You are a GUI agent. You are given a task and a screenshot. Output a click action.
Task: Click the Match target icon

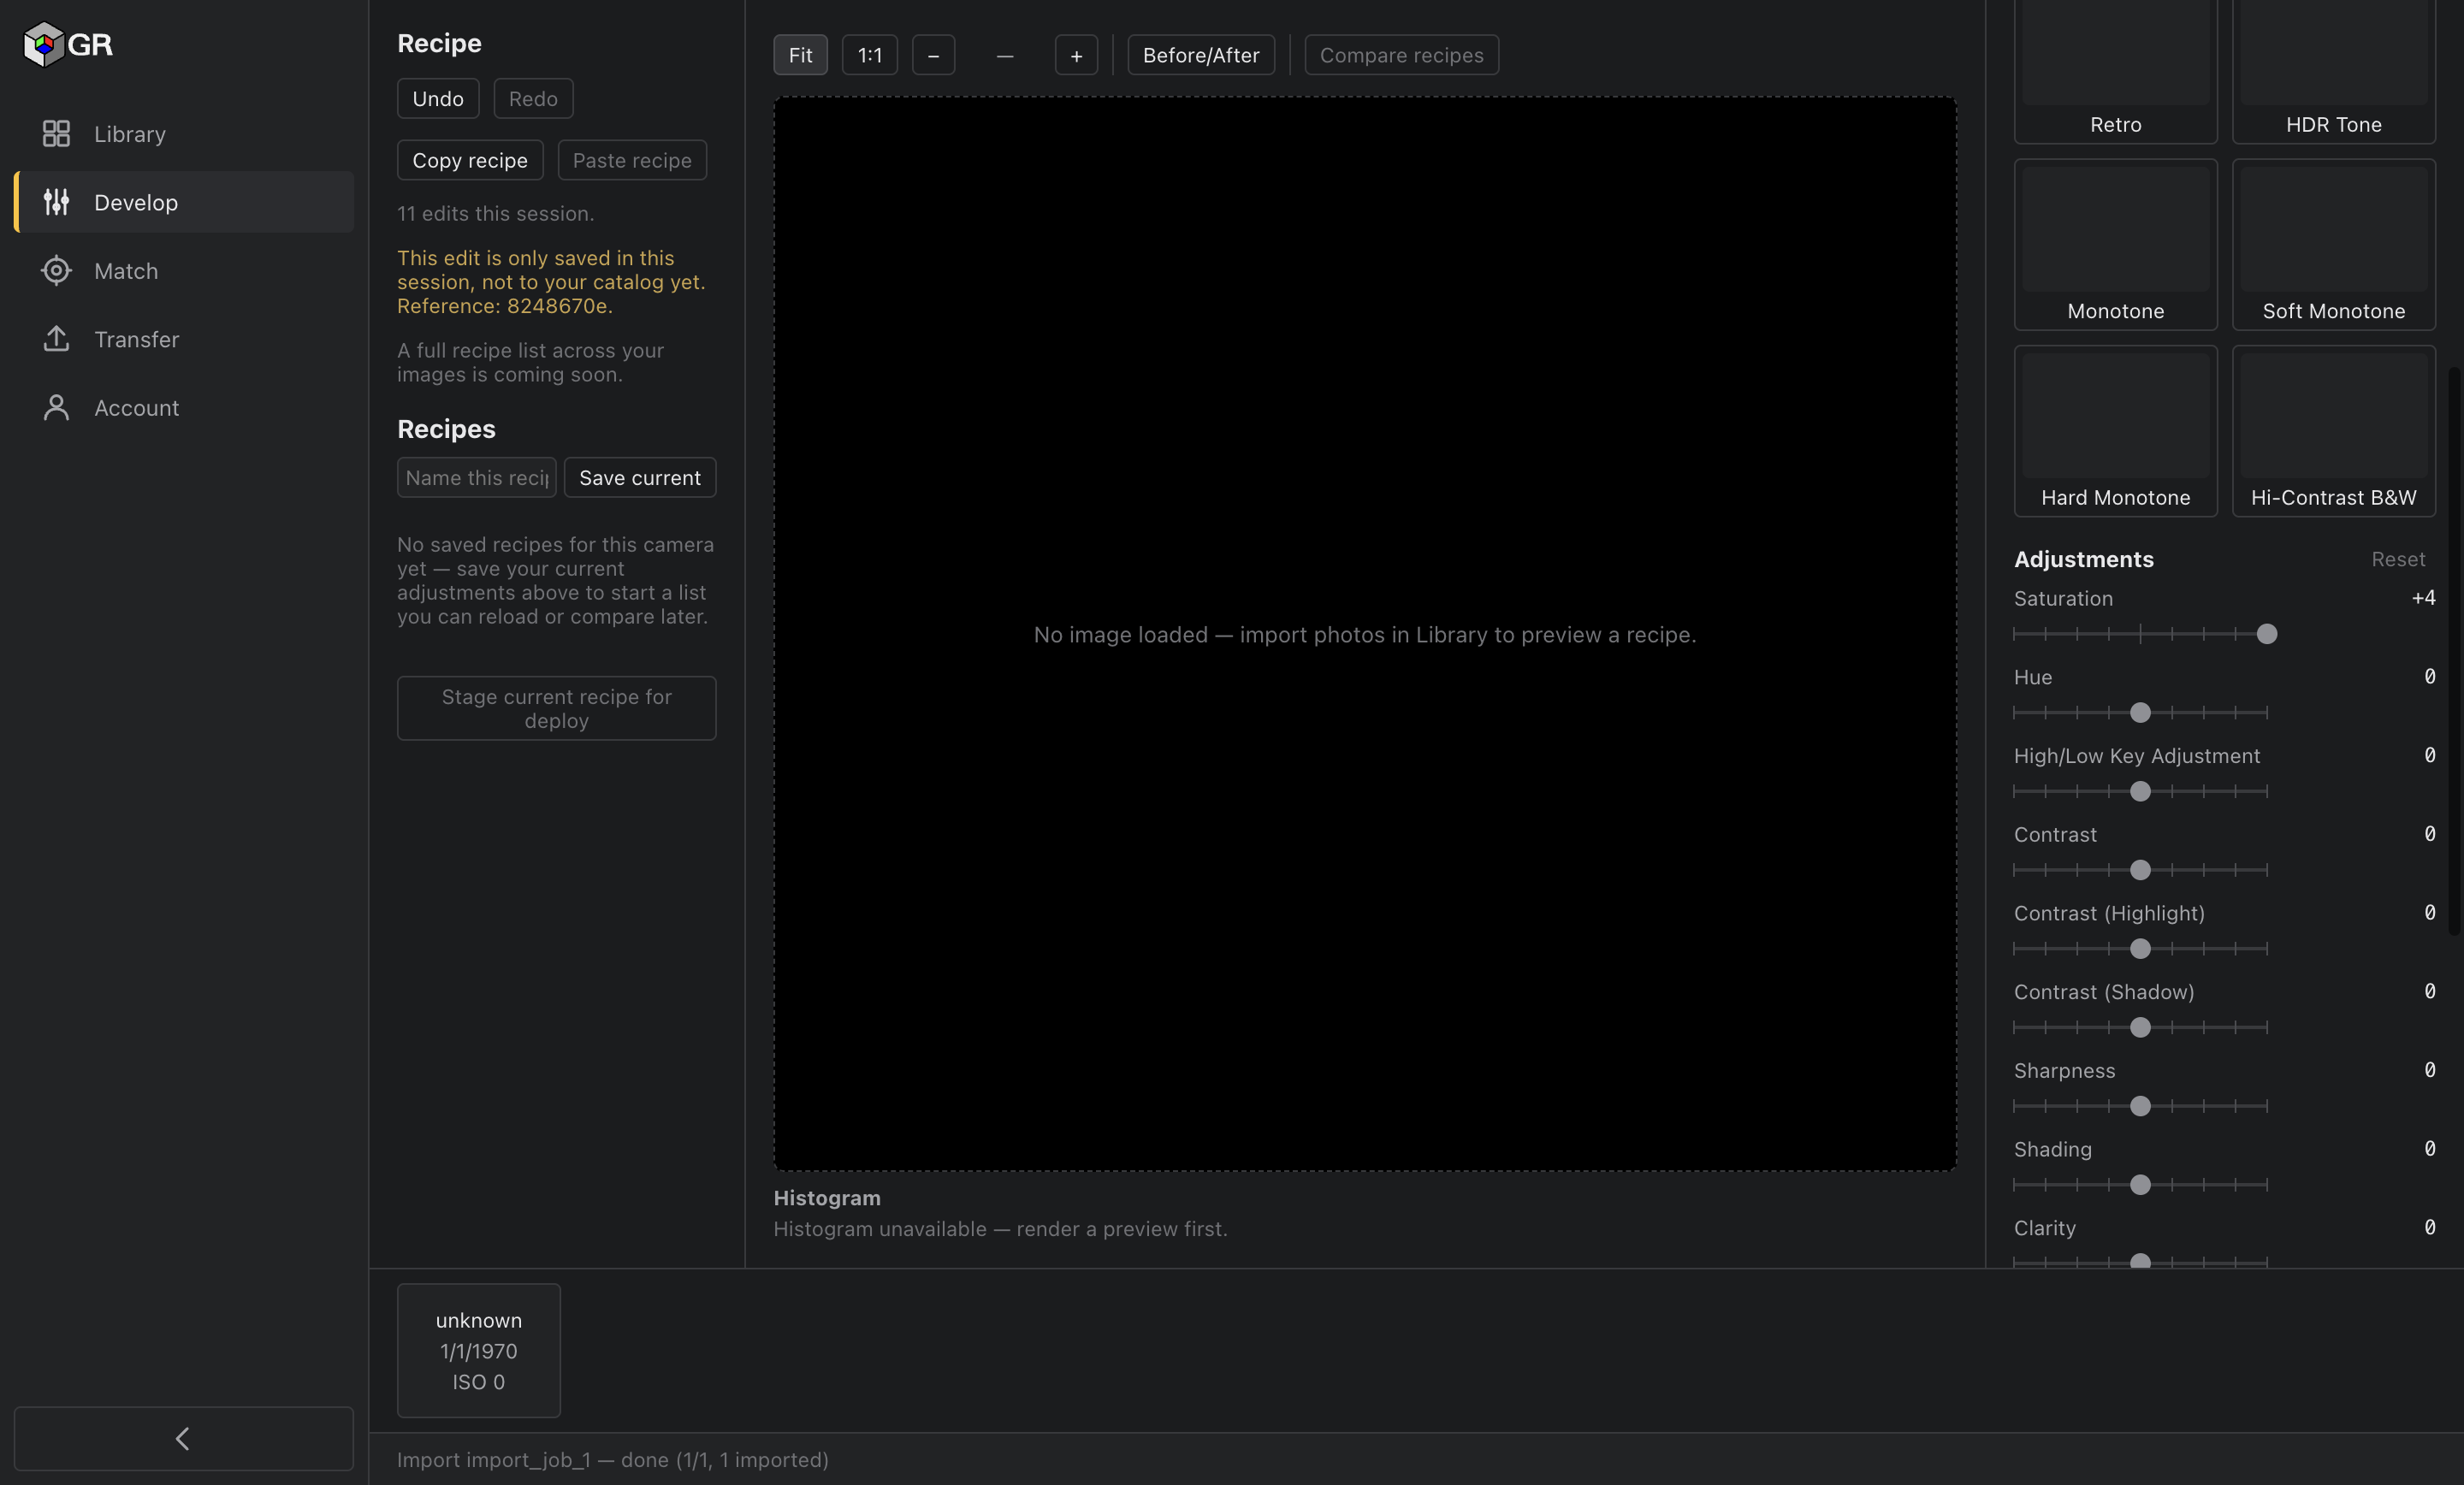[56, 271]
